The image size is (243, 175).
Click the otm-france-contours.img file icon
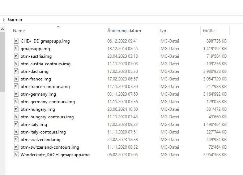click(16, 87)
